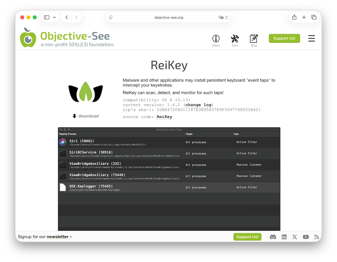Viewport: 337px width, 262px height.
Task: Click the Support Us! header button
Action: 284,38
